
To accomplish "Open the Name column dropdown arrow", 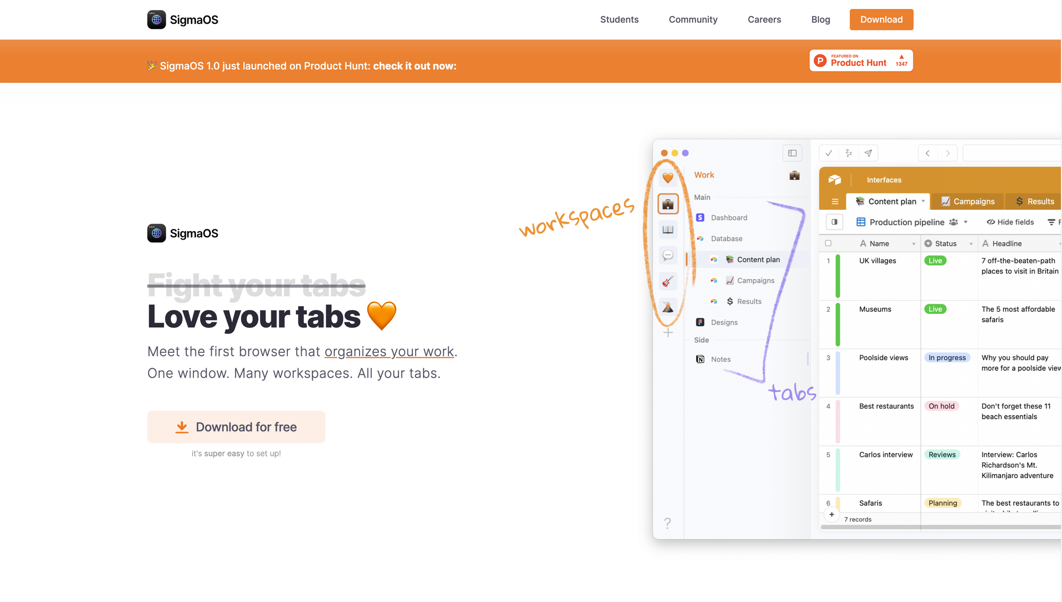I will pyautogui.click(x=913, y=244).
